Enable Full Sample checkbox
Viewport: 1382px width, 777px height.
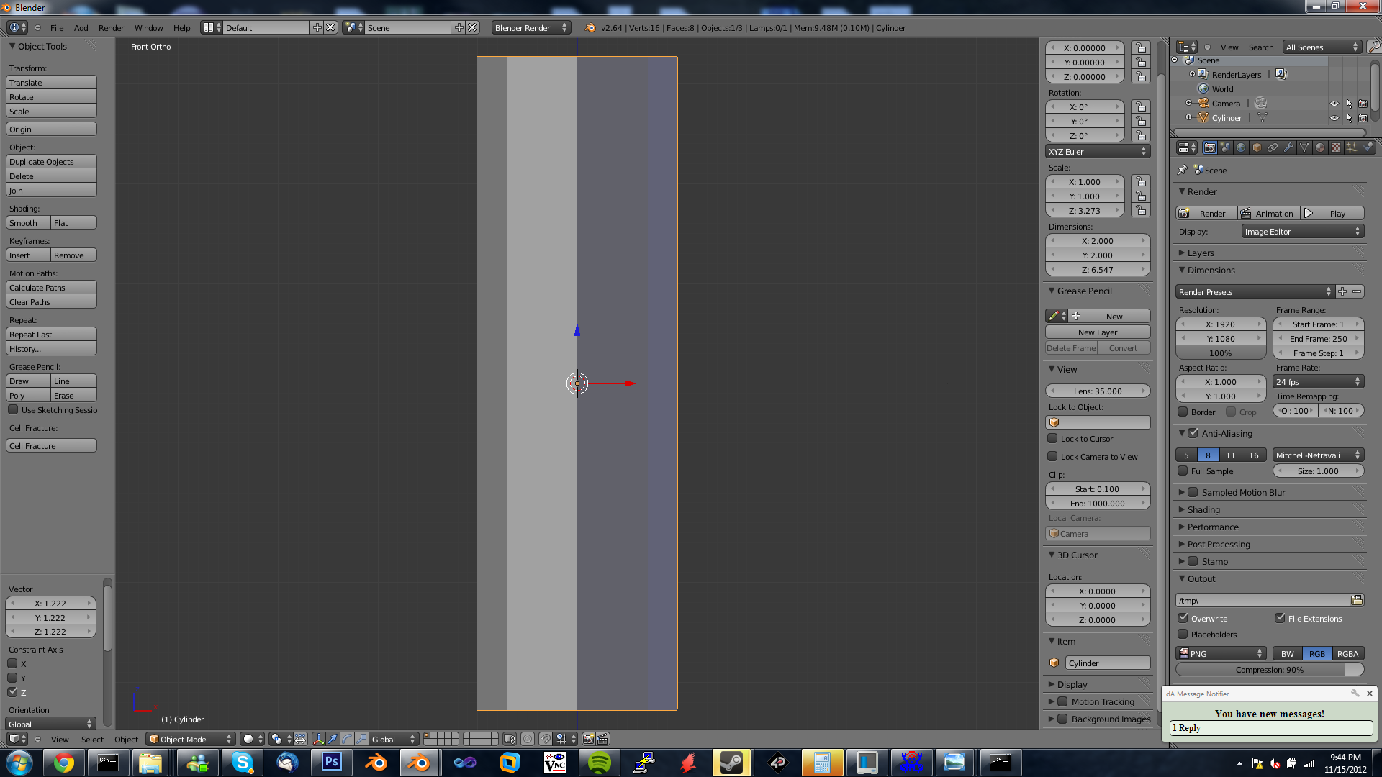[1183, 471]
